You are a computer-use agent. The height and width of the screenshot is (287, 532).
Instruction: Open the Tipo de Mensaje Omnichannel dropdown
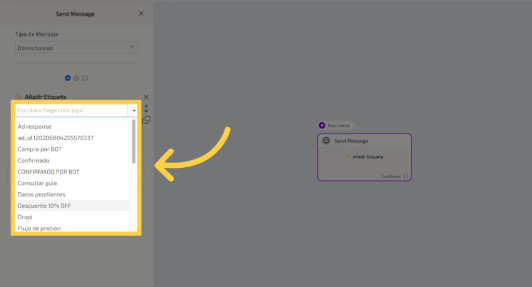coord(76,48)
